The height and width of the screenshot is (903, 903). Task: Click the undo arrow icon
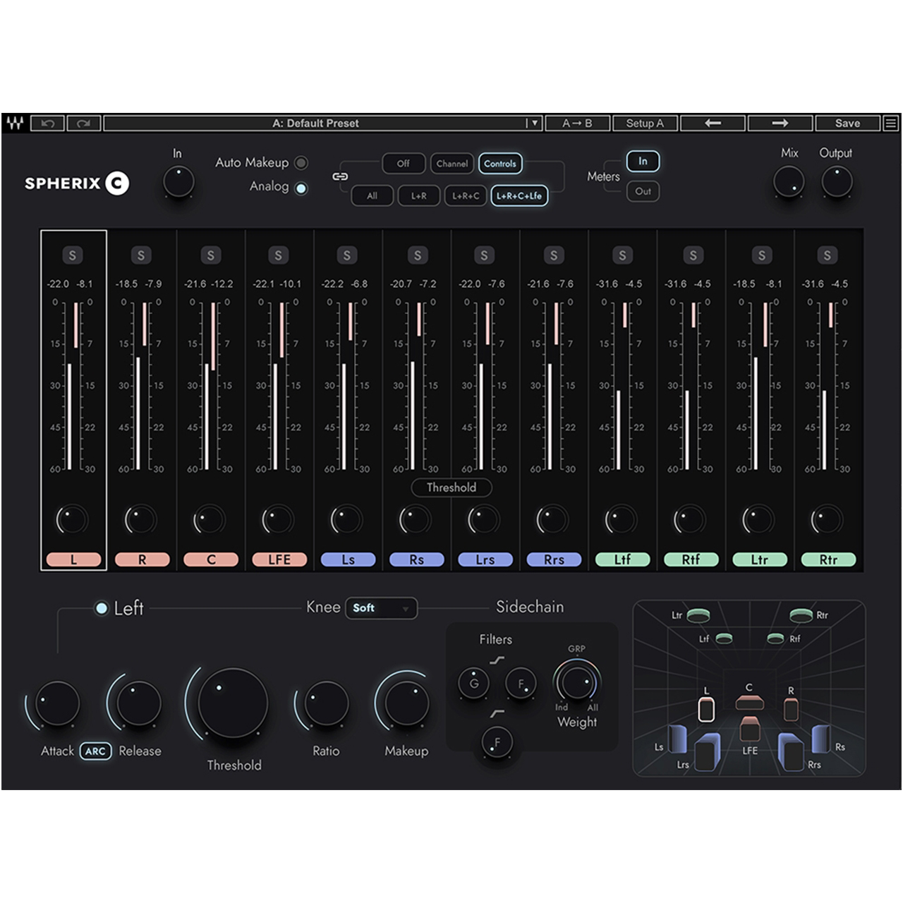[x=47, y=123]
